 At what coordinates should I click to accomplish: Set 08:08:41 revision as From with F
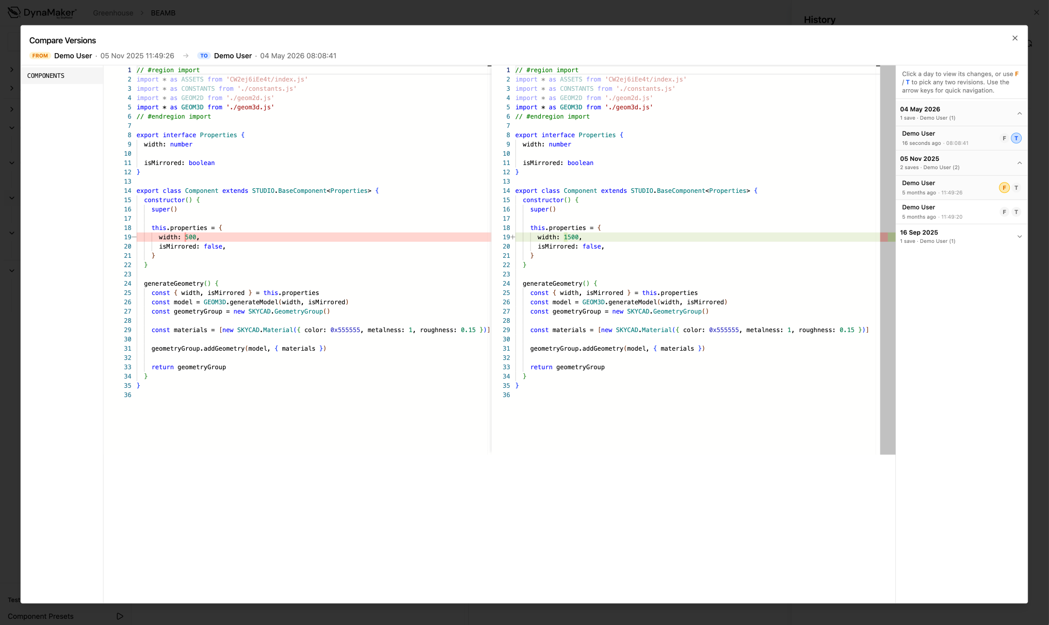click(1004, 138)
